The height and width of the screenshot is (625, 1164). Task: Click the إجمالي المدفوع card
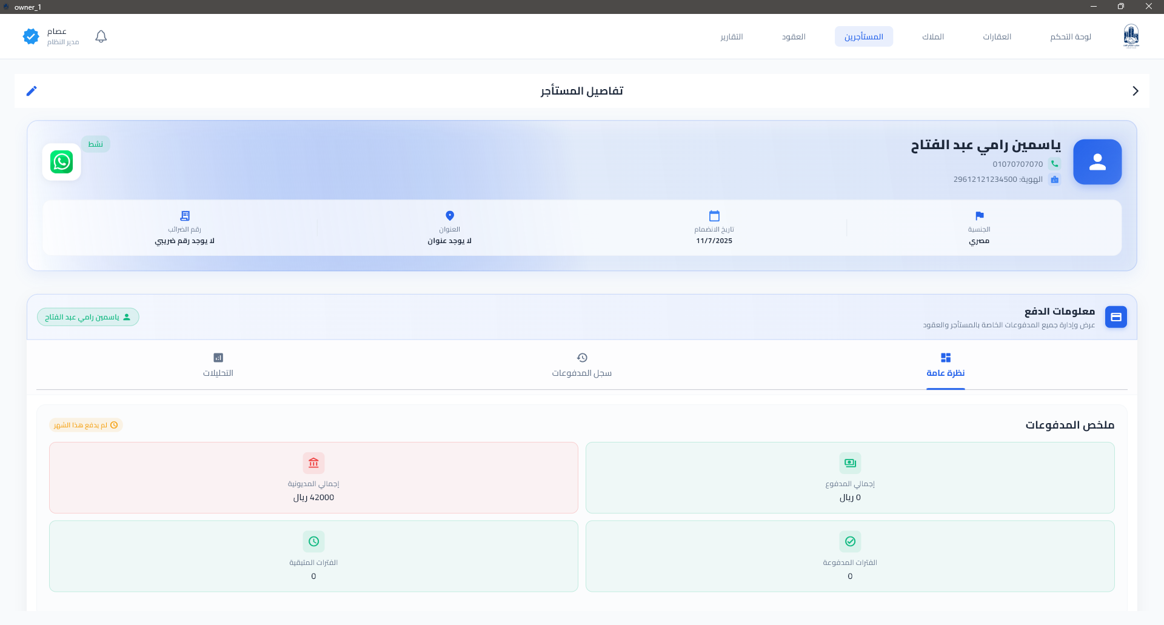(850, 478)
